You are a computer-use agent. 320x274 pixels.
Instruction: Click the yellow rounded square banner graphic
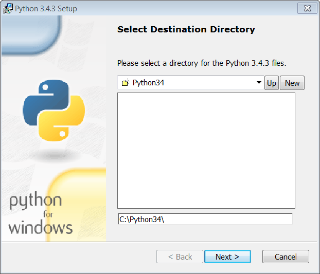point(77,205)
